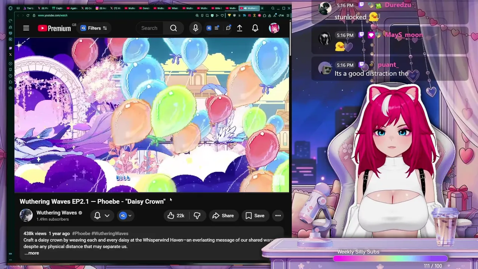This screenshot has height=269, width=478.
Task: Click the Share button
Action: 223,216
